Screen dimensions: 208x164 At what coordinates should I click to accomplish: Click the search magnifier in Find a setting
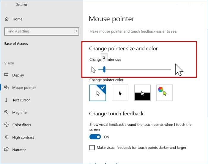75,31
